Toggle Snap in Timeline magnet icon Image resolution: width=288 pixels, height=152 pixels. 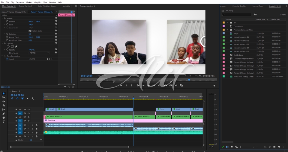17,98
